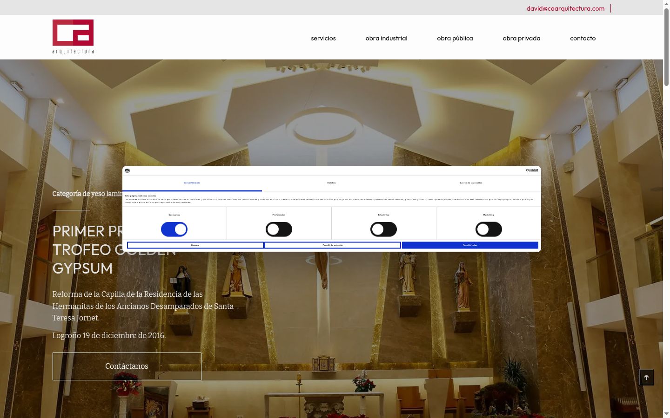The width and height of the screenshot is (670, 418).
Task: Toggle the Necesarias cookies switch
Action: pos(174,229)
